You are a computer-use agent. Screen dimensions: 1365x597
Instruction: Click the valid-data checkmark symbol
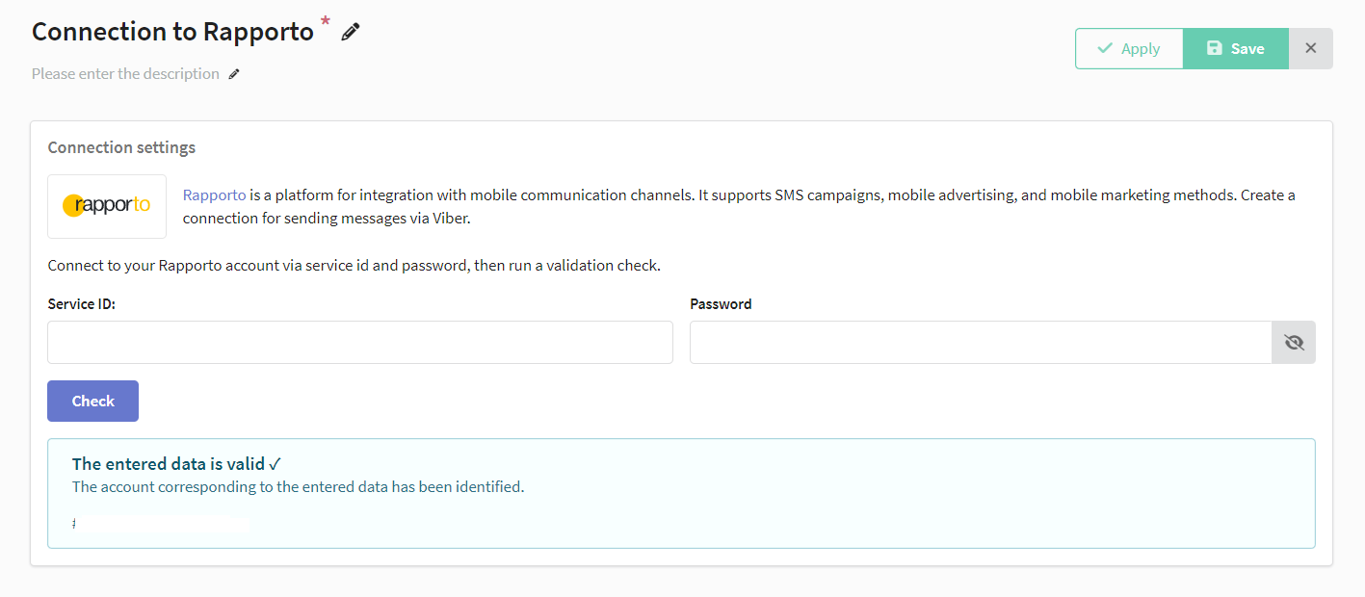point(276,464)
